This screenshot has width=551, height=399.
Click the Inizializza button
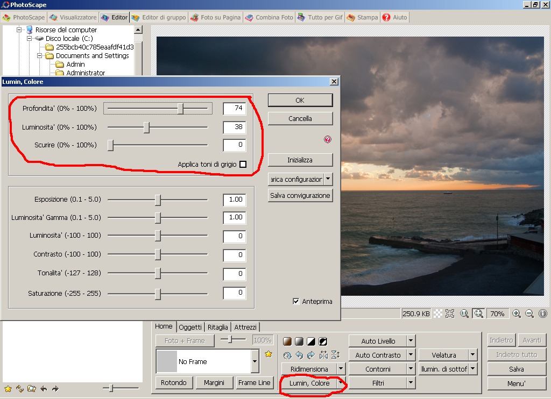coord(300,160)
